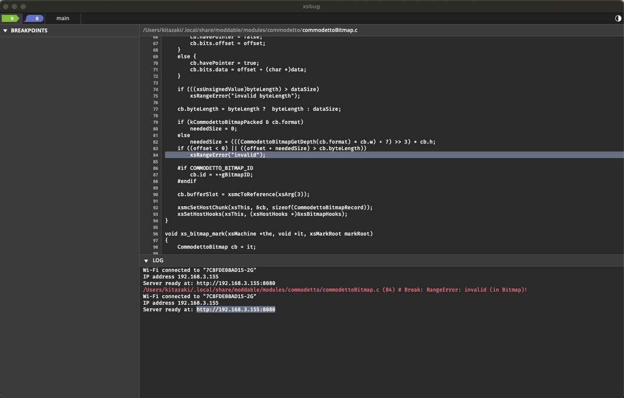
Task: Toggle breakpoint on line number 96
Action: click(x=155, y=234)
